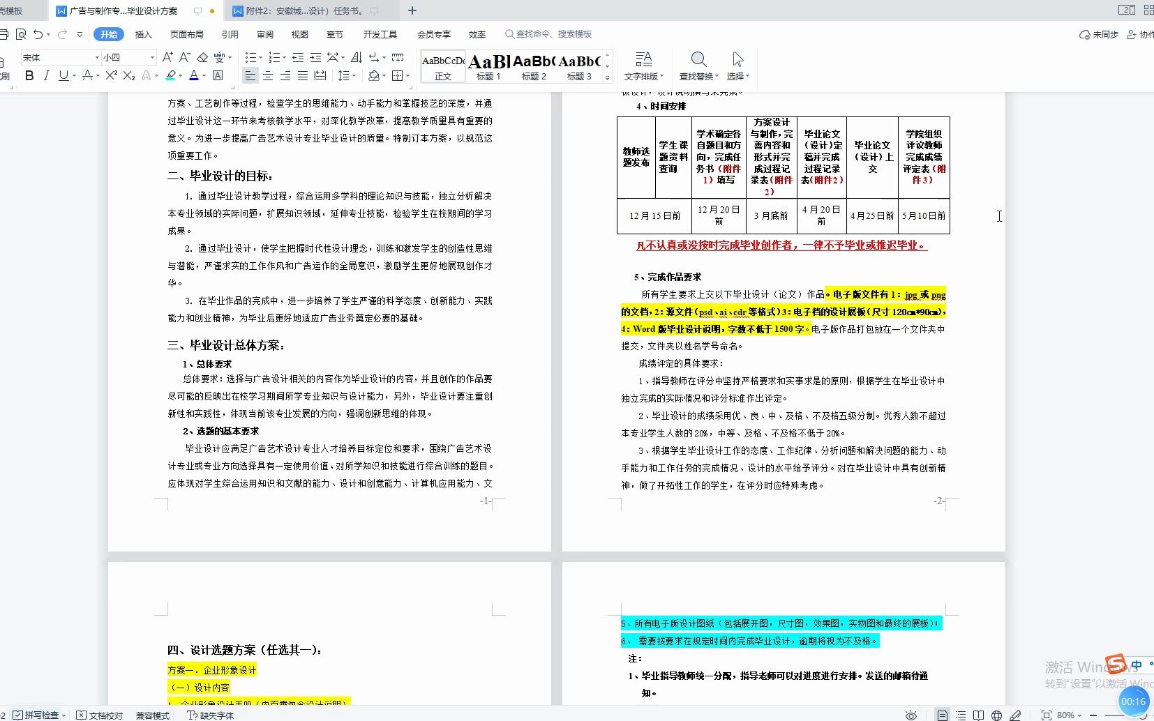The image size is (1154, 721).
Task: Toggle Bold formatting
Action: point(29,75)
